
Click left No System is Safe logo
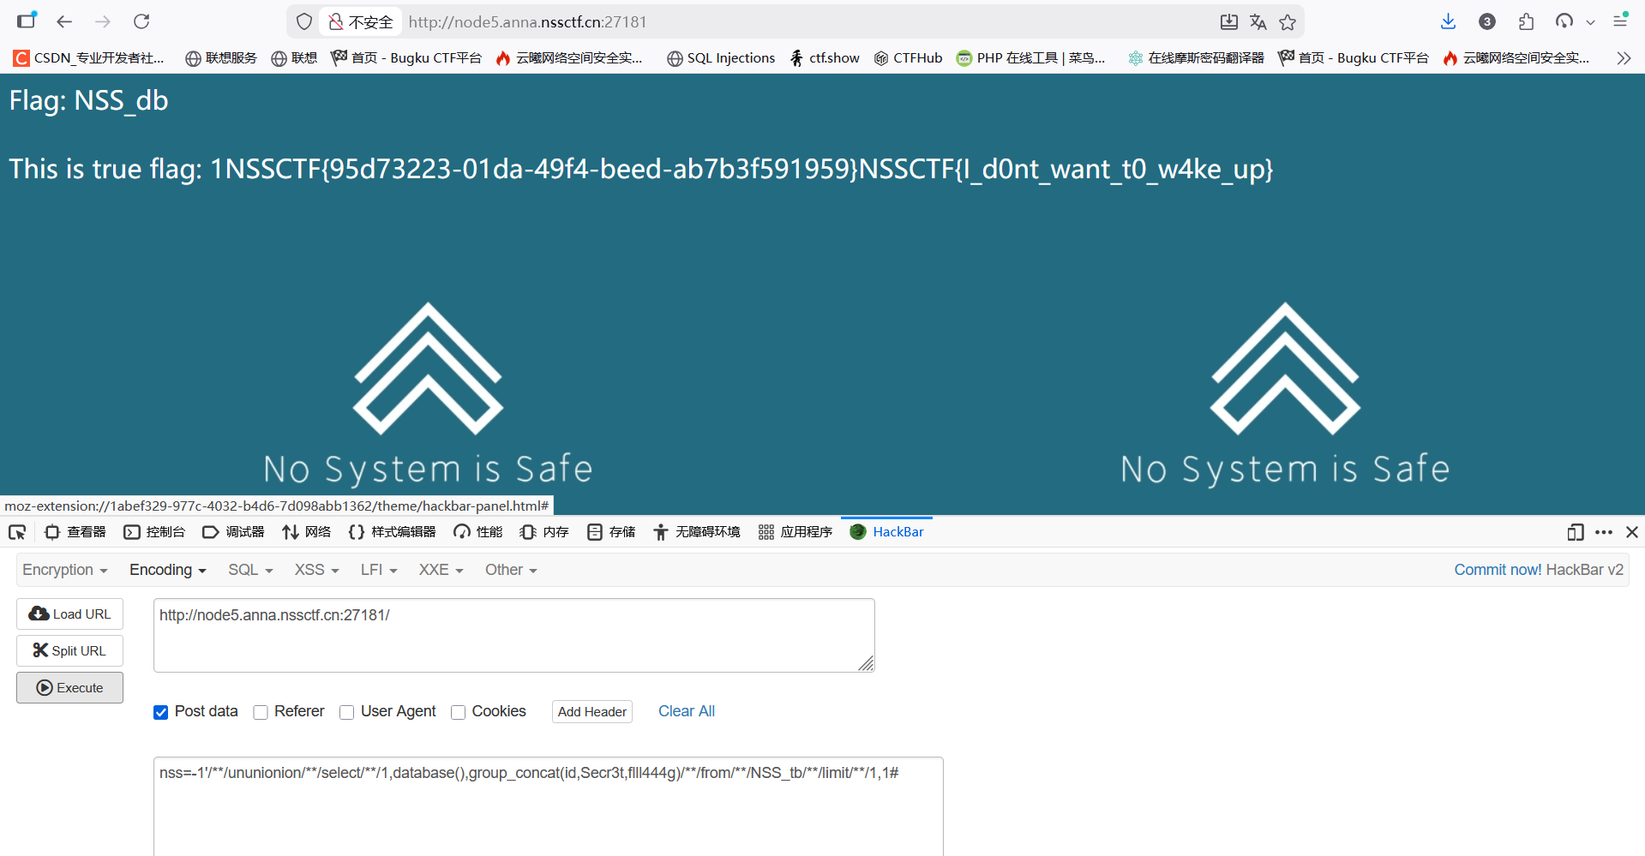(x=428, y=395)
